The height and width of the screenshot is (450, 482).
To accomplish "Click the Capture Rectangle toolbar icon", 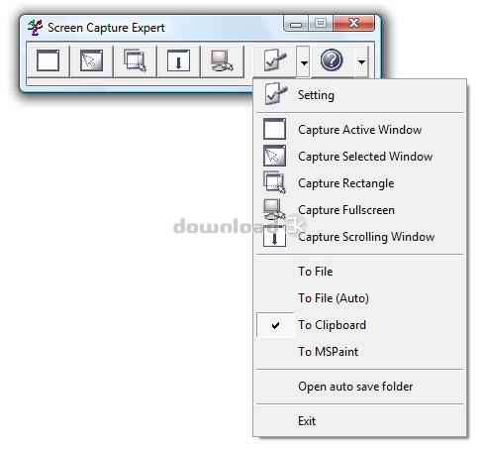I will pos(135,61).
